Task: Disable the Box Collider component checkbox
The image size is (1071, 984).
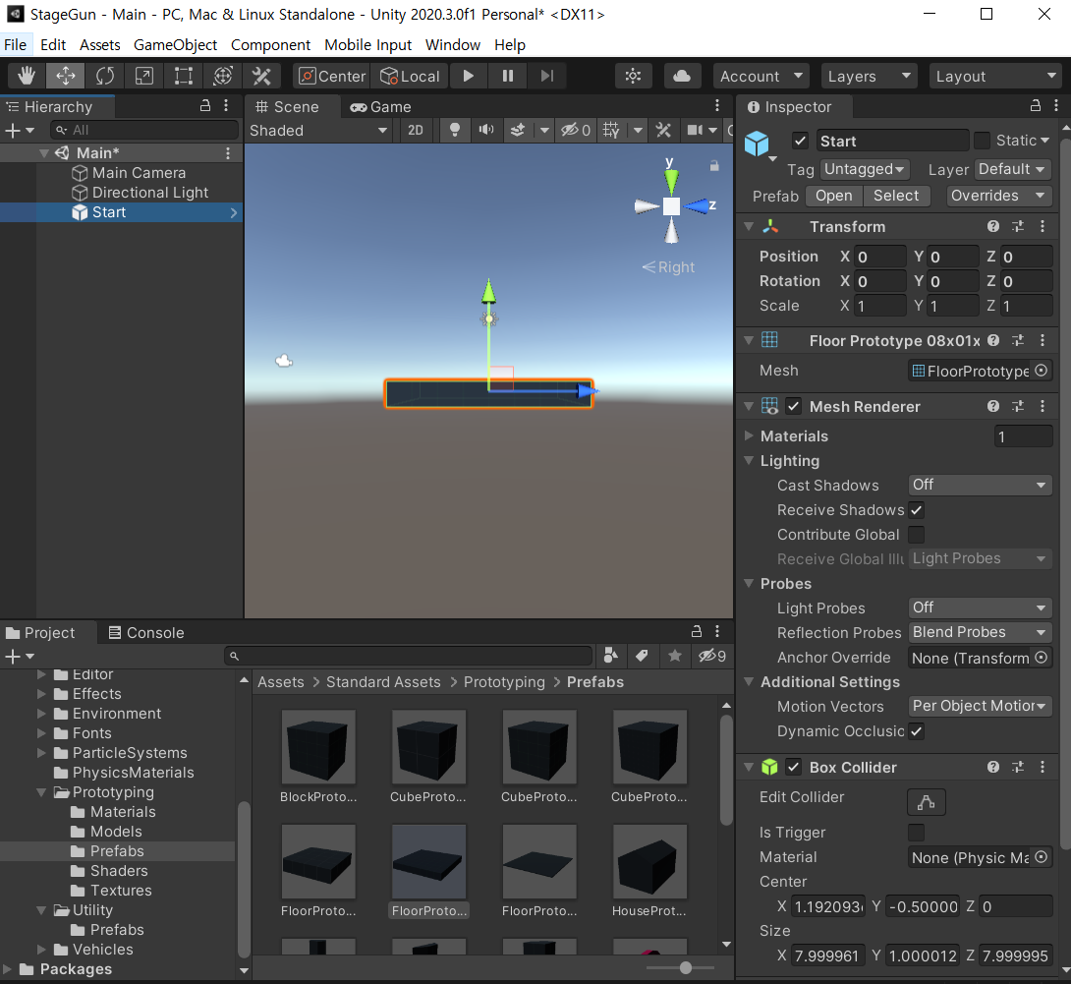Action: pos(793,768)
